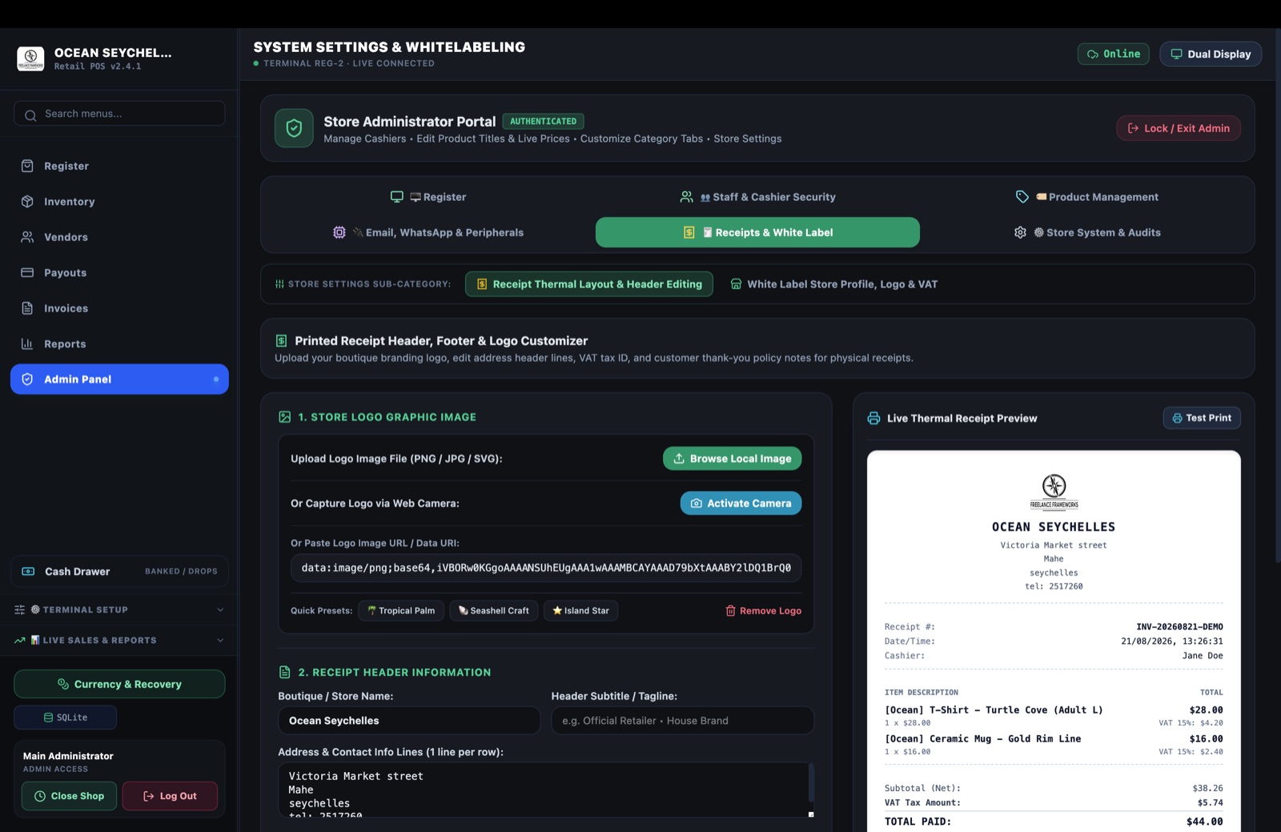Click the Search menus input field

pyautogui.click(x=119, y=114)
